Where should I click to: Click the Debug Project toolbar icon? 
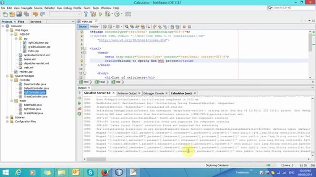click(x=108, y=14)
